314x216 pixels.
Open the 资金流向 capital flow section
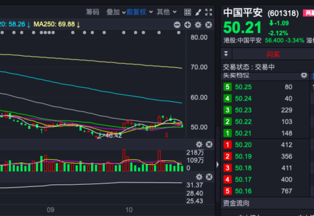(x=236, y=203)
